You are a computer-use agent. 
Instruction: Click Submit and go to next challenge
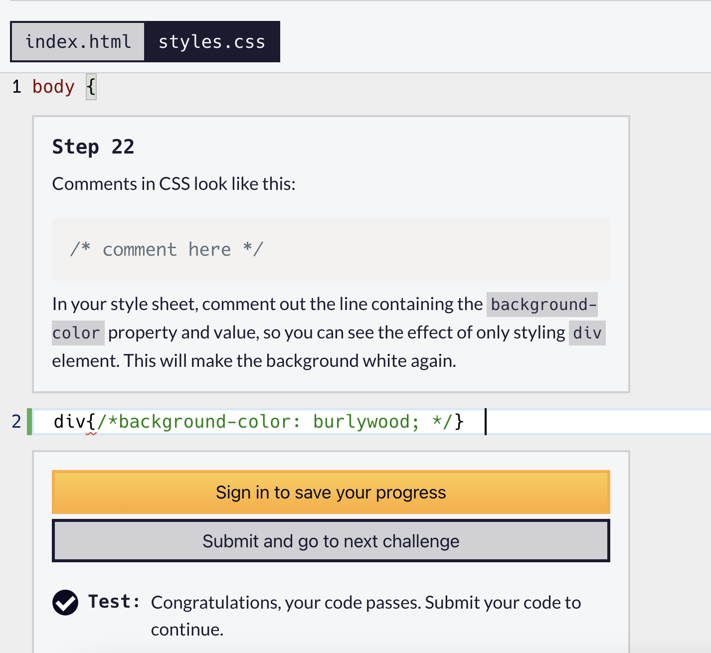331,540
